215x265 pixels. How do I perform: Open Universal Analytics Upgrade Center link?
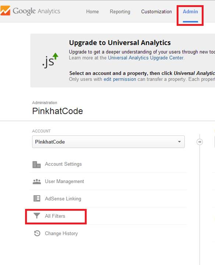coord(146,58)
